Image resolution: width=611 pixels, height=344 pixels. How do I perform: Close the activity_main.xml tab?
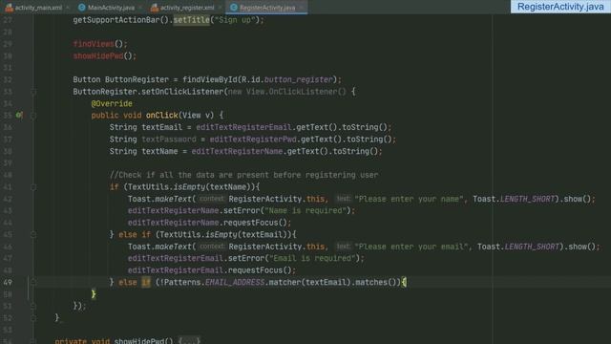(x=68, y=8)
